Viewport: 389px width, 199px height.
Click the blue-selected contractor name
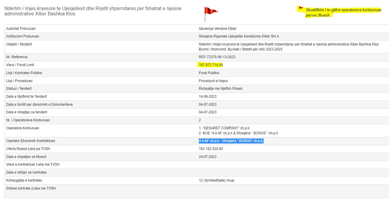click(231, 141)
